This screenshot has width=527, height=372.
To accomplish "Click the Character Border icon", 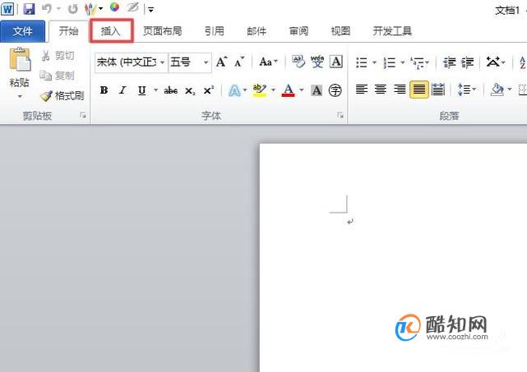I will point(336,62).
